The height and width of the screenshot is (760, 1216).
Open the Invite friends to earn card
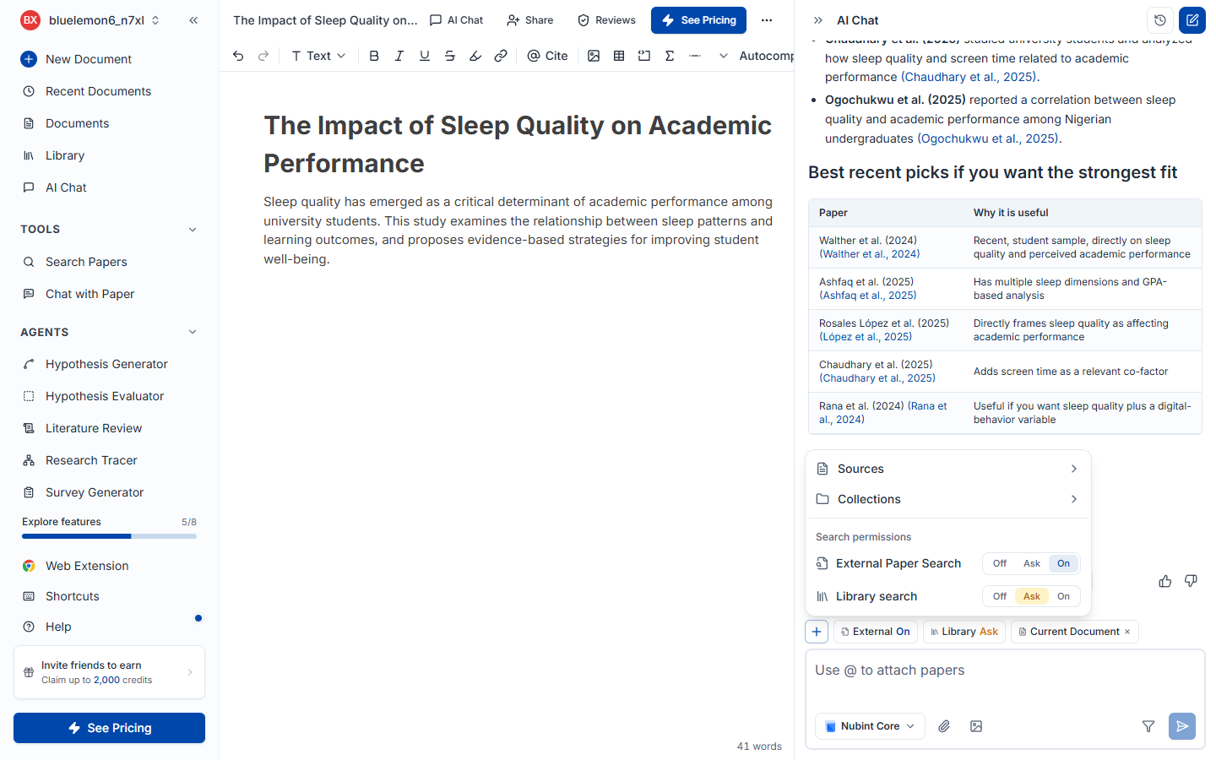pyautogui.click(x=109, y=672)
